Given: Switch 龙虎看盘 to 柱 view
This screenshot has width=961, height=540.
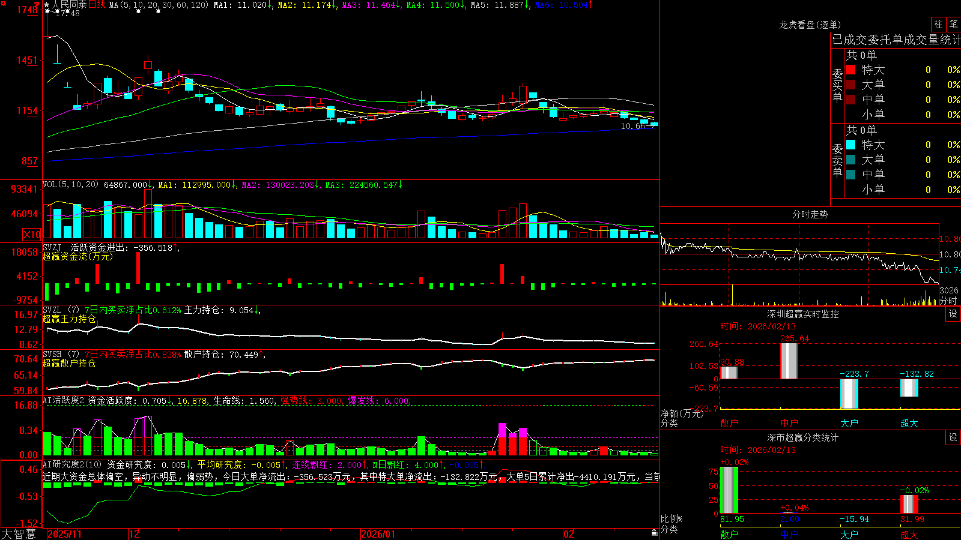Looking at the screenshot, I should [x=938, y=24].
